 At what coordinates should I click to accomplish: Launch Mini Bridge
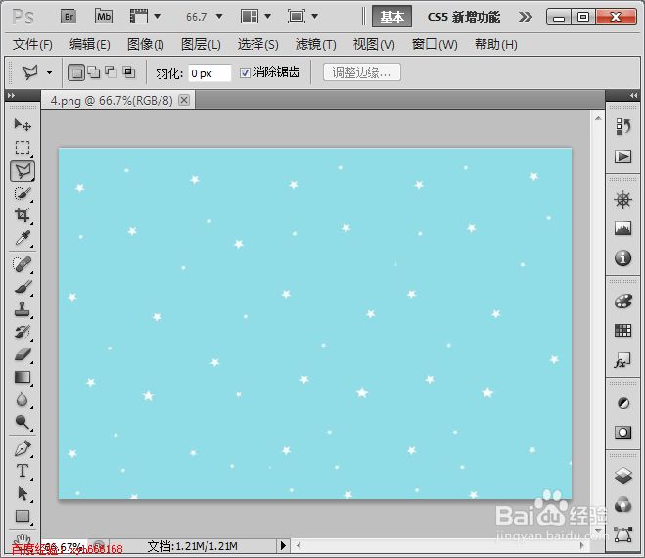pos(103,17)
